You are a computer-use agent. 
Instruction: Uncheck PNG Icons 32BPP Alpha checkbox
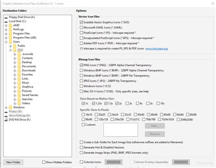point(82,65)
